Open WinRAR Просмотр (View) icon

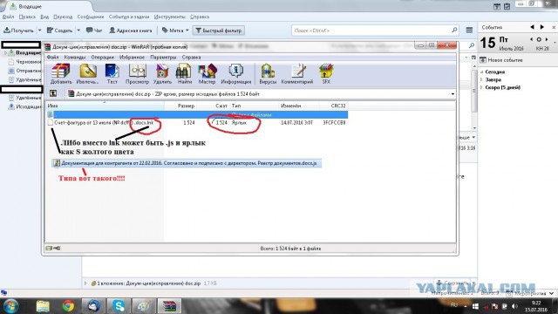coord(137,73)
